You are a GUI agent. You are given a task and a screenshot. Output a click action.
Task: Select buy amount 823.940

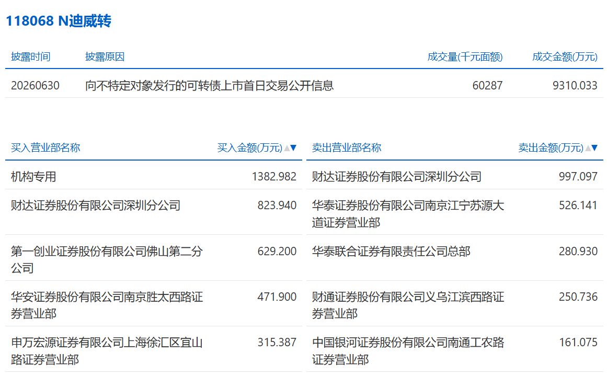point(277,206)
